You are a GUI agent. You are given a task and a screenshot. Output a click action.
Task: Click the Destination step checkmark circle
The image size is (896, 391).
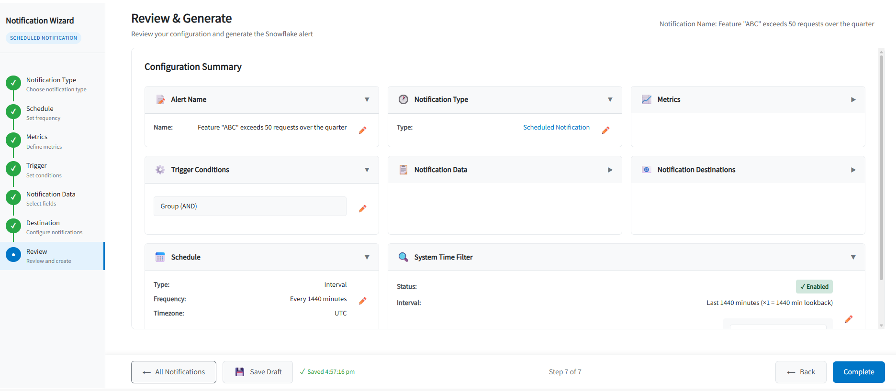(13, 226)
